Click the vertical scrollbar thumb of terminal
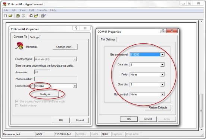This screenshot has width=206, height=139. pos(201,110)
